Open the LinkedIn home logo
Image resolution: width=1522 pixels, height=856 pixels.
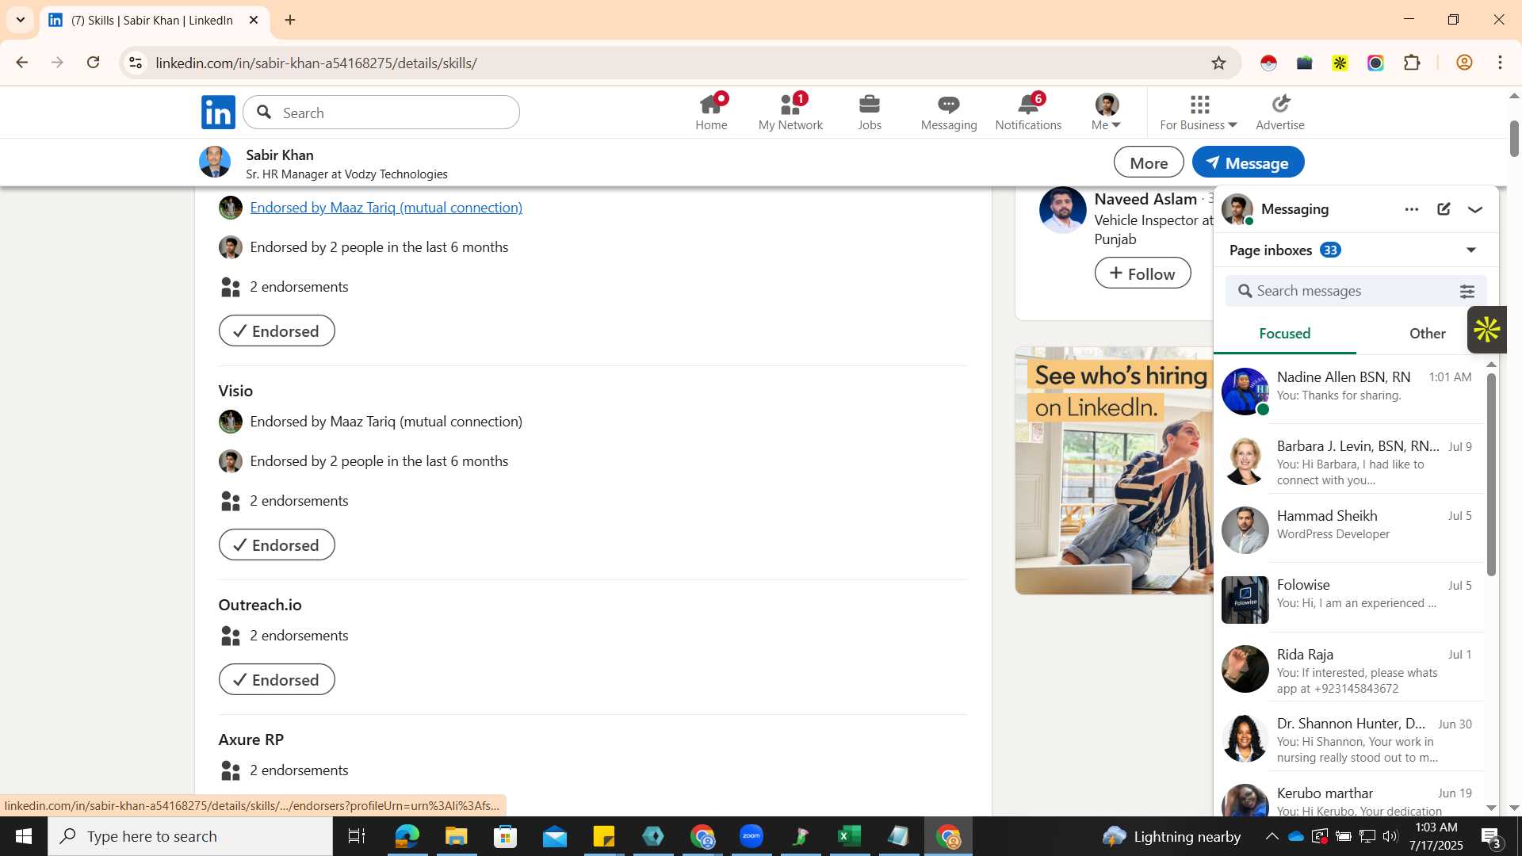(x=218, y=112)
